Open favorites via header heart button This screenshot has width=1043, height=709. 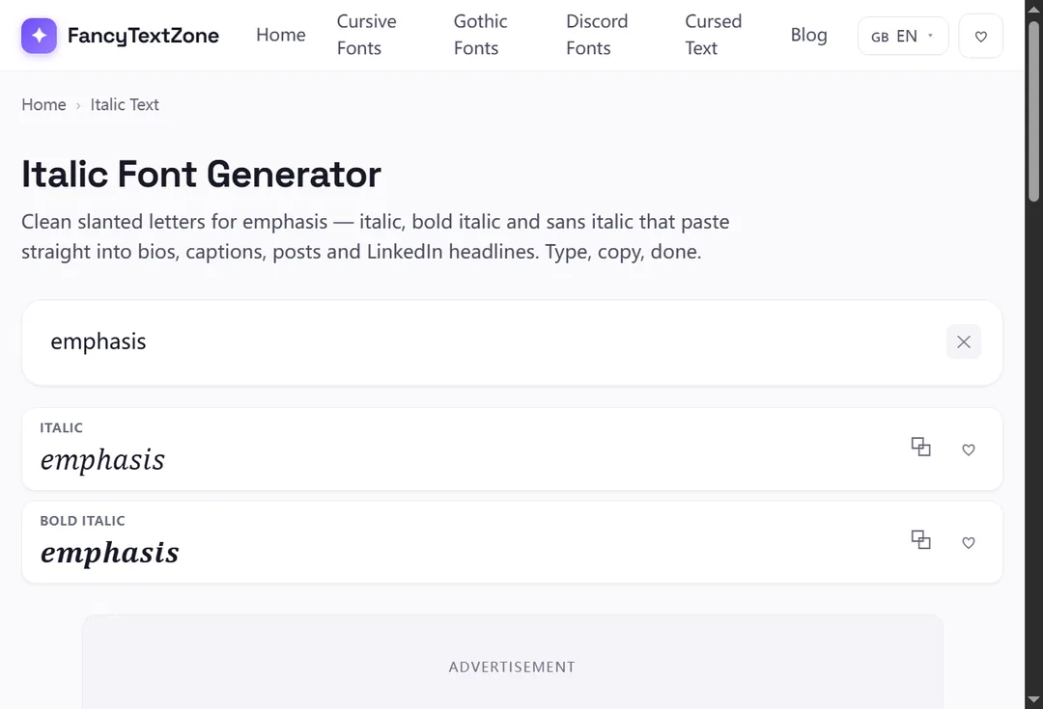click(x=980, y=36)
